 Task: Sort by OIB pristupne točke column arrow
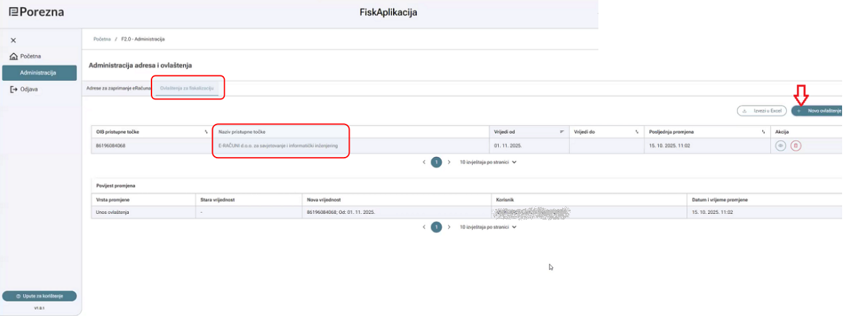(x=206, y=132)
